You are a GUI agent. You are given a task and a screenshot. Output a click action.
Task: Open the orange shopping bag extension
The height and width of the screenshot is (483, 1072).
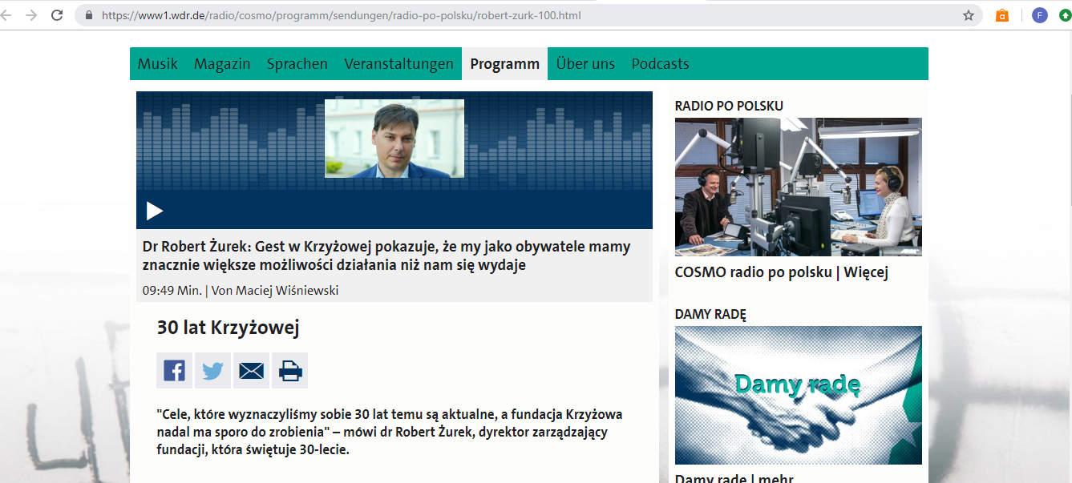pos(1001,15)
